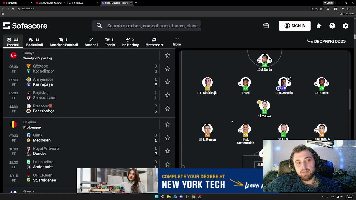Select the Baseball sport tab
This screenshot has height=200, width=356.
pos(91,42)
